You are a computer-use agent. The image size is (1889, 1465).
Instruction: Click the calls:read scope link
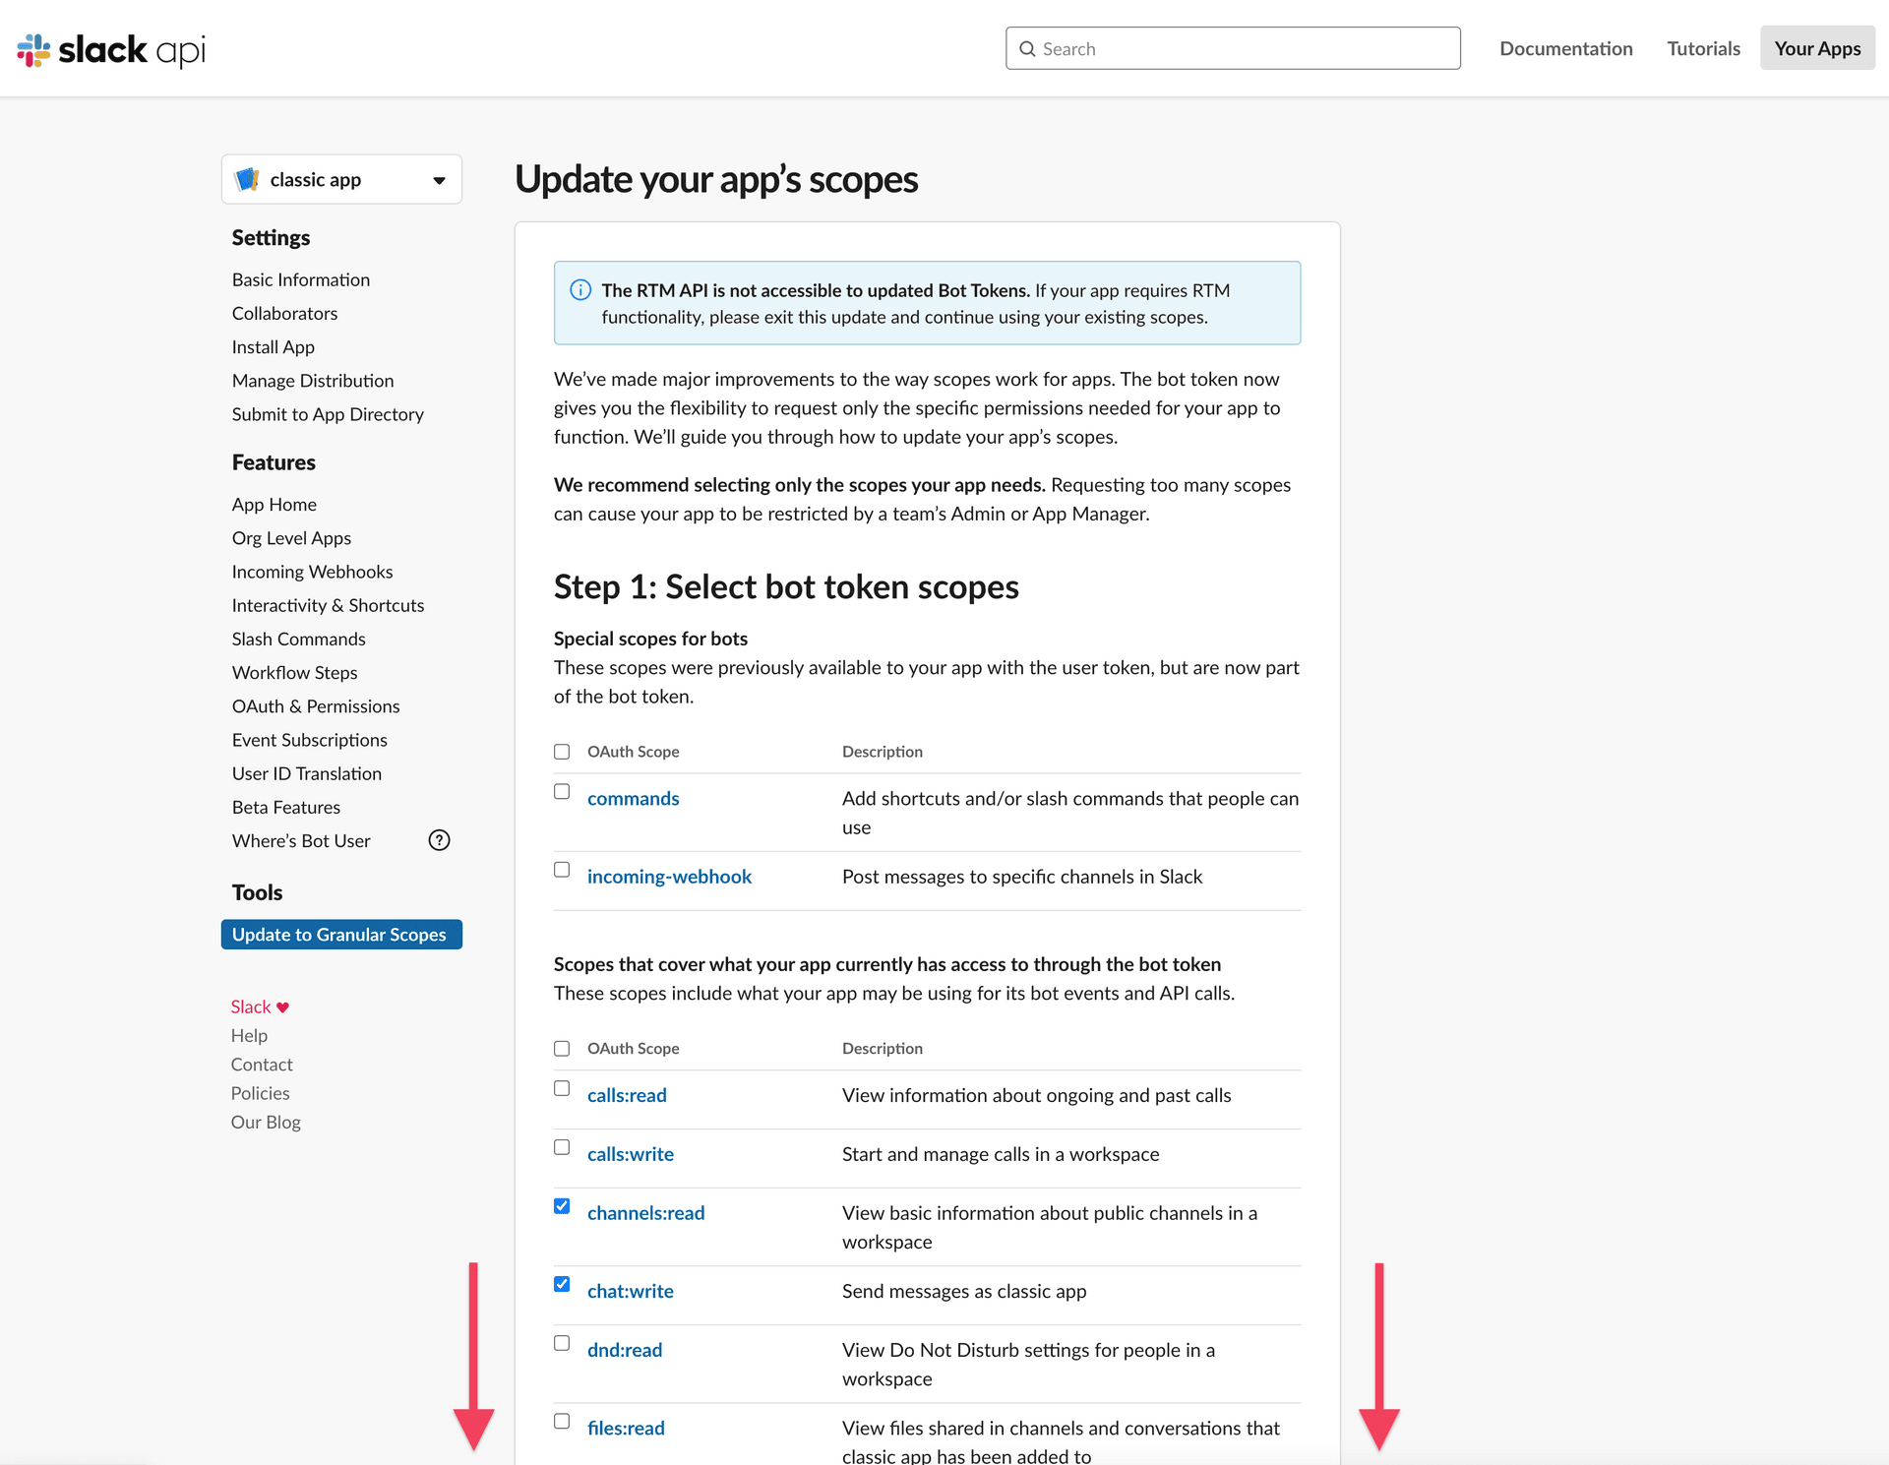627,1095
